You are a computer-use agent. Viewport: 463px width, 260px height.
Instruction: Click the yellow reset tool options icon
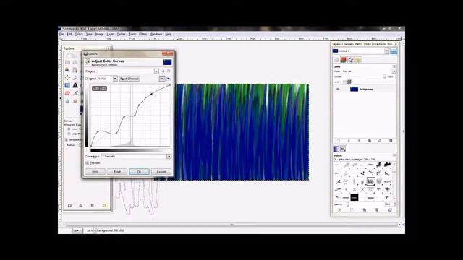pyautogui.click(x=104, y=205)
